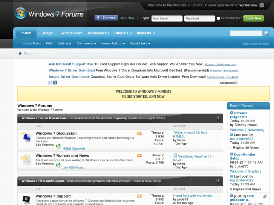Collapse the Windows 7 Forum Discussion category
The height and width of the screenshot is (205, 274).
218,118
